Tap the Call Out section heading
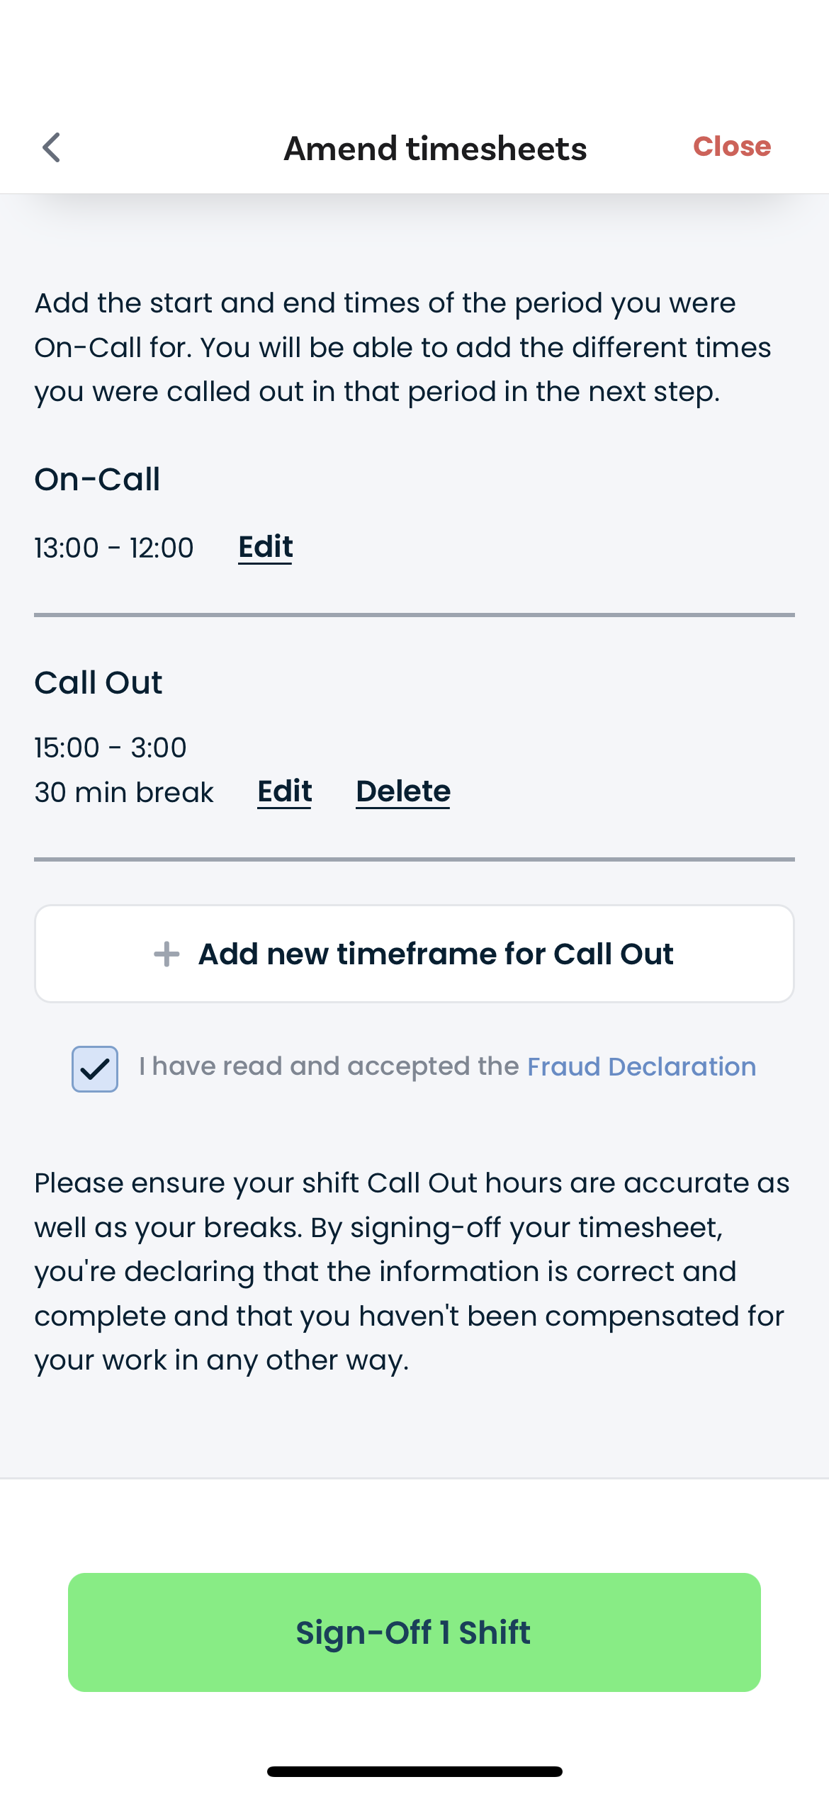829x1794 pixels. [98, 682]
